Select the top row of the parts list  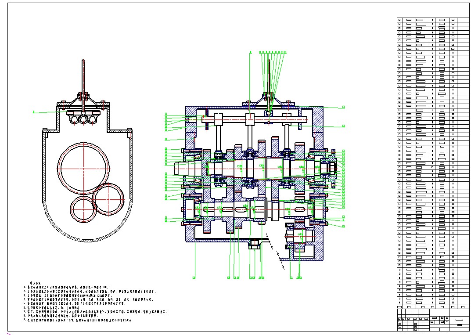point(433,20)
